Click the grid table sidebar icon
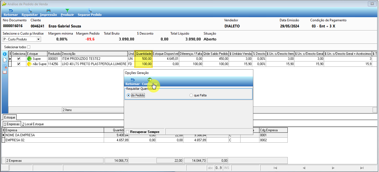Image resolution: width=379 pixels, height=172 pixels. click(x=5, y=66)
